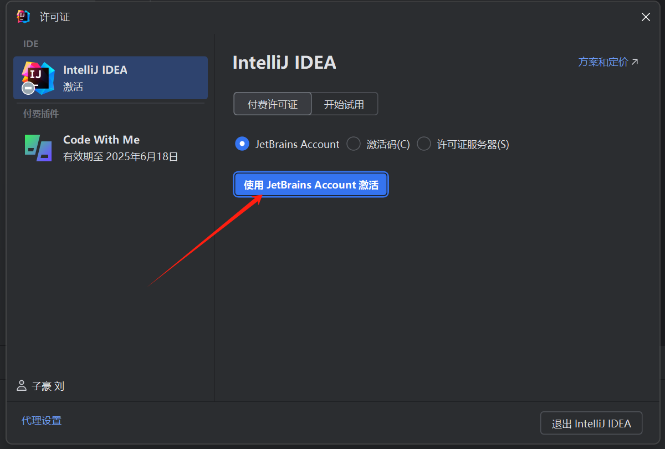This screenshot has width=665, height=449.
Task: Choose the 激活码(C) radio option
Action: coord(353,144)
